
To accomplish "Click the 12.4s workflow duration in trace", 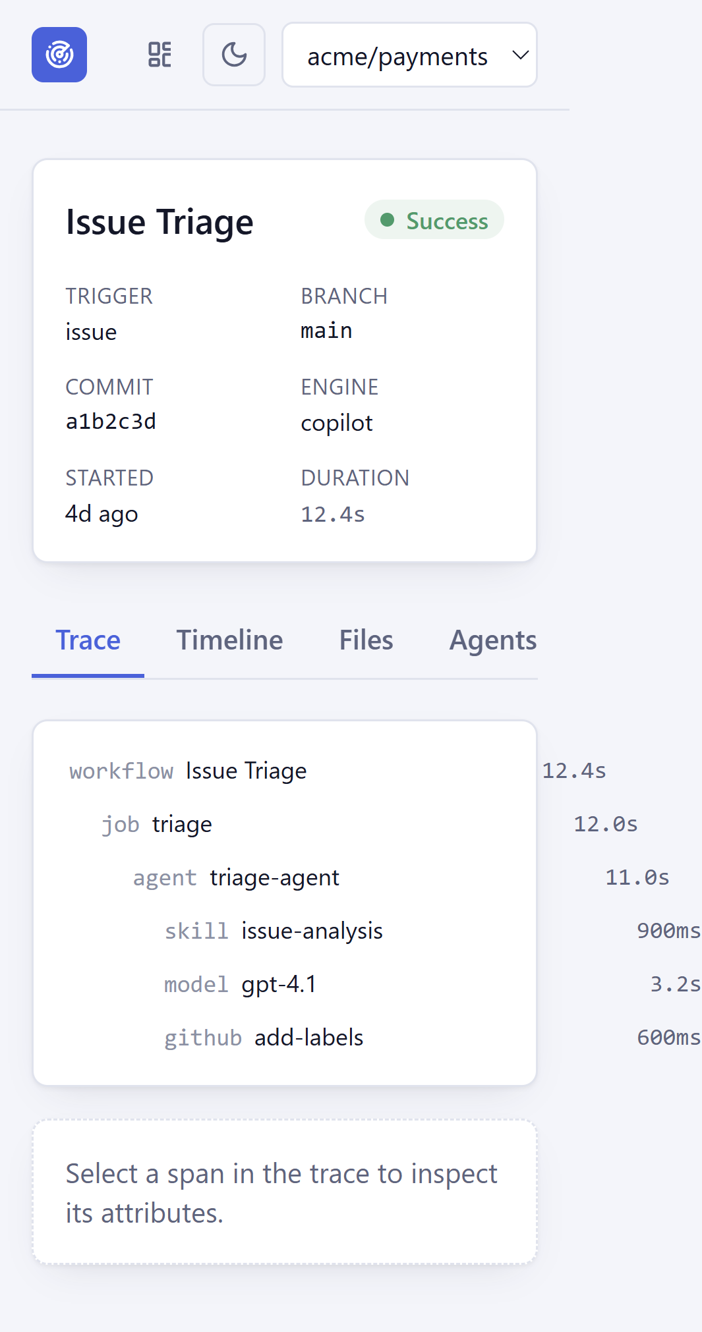I will (x=574, y=771).
